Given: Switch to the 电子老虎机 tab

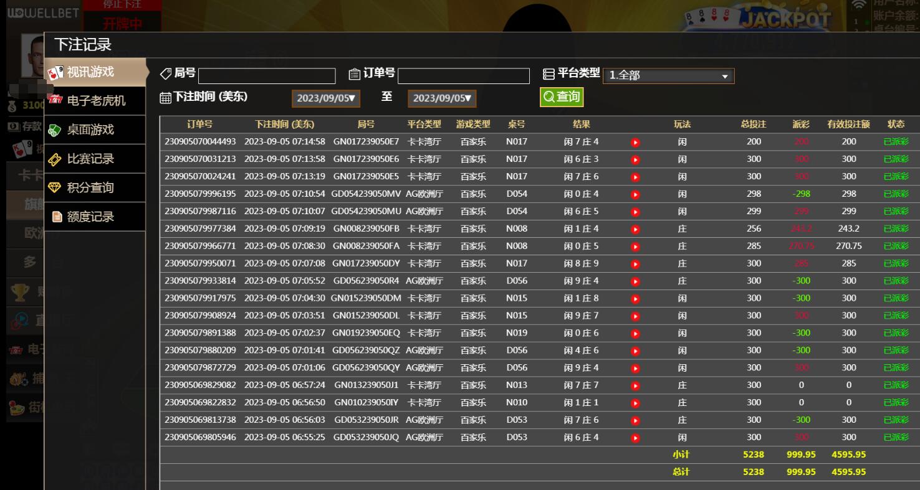Looking at the screenshot, I should [x=95, y=101].
